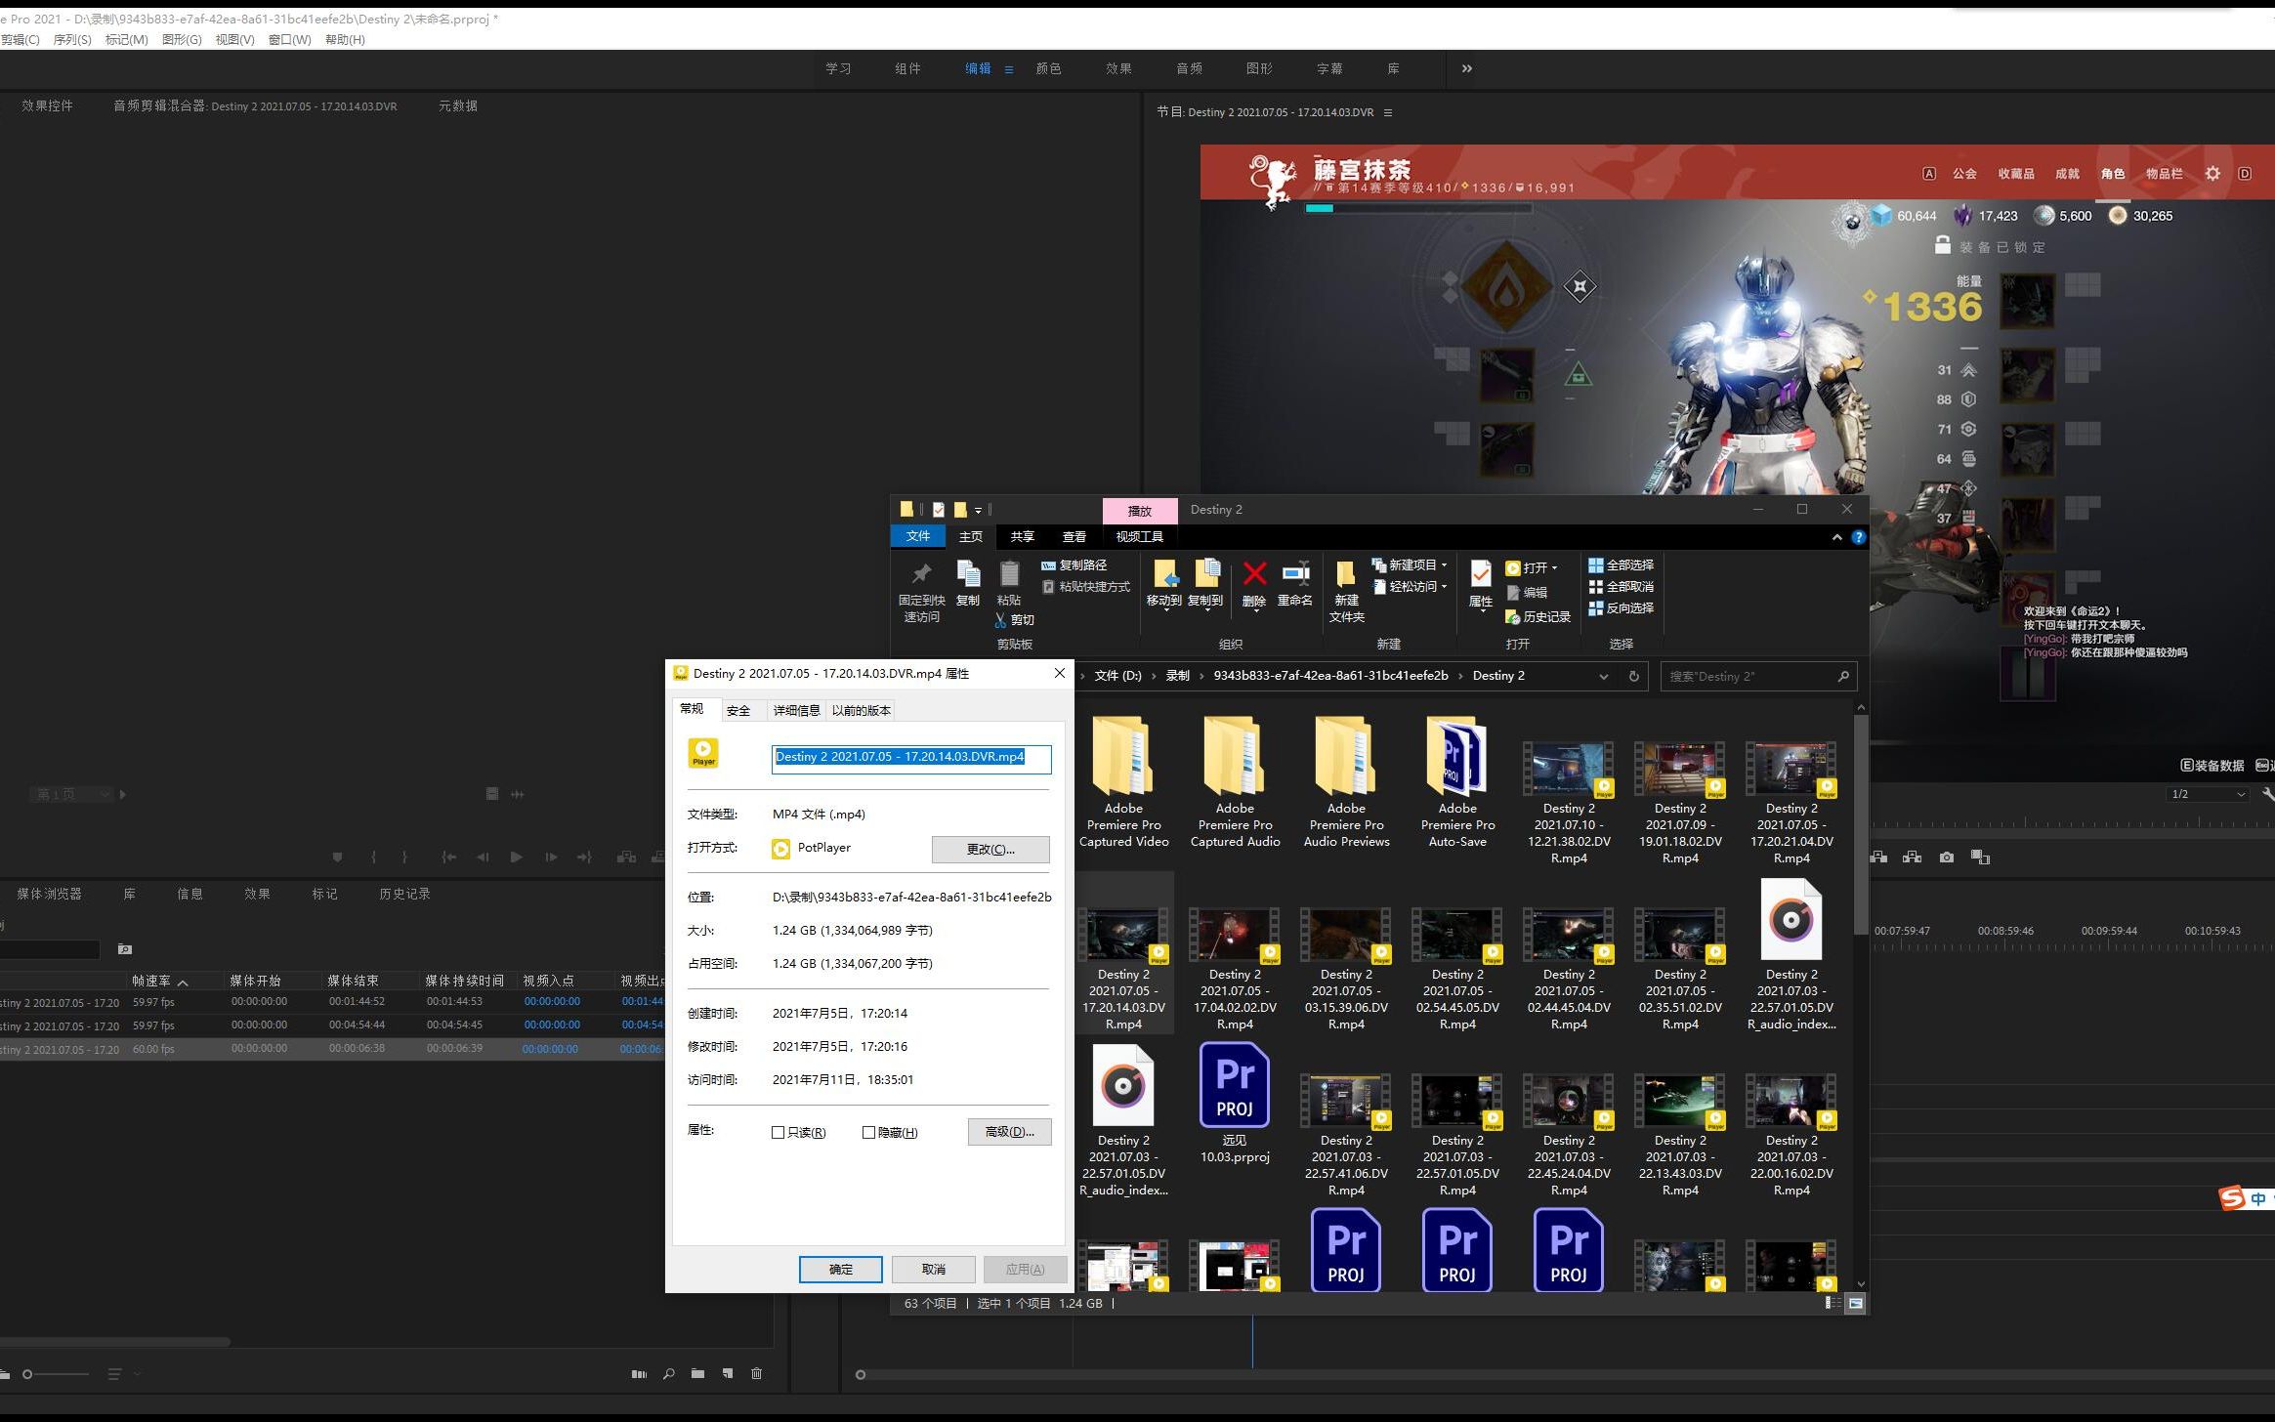Click Edit (编辑) in ribbon Open group

[x=1527, y=593]
